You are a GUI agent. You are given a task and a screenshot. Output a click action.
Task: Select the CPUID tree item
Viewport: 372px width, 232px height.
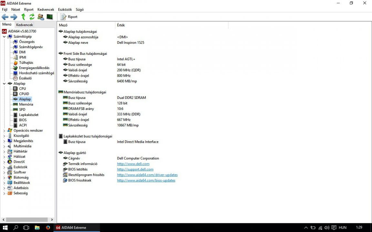point(24,94)
